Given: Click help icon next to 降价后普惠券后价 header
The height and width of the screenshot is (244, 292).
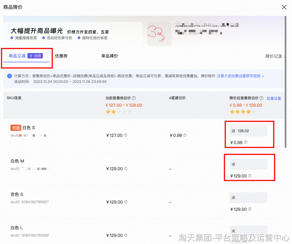Looking at the screenshot, I should pyautogui.click(x=261, y=98).
